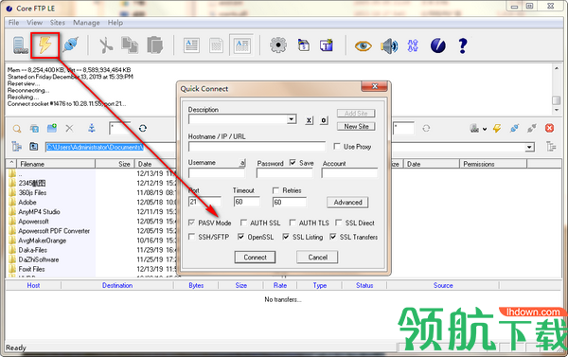Viewport: 568px width, 357px height.
Task: Toggle the speaker sound icon
Action: [x=389, y=46]
